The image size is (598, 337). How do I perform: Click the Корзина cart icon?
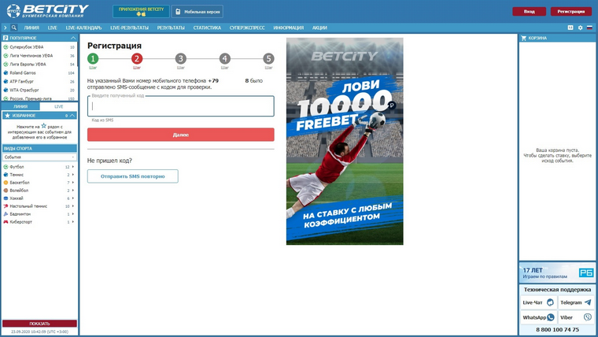pyautogui.click(x=523, y=38)
